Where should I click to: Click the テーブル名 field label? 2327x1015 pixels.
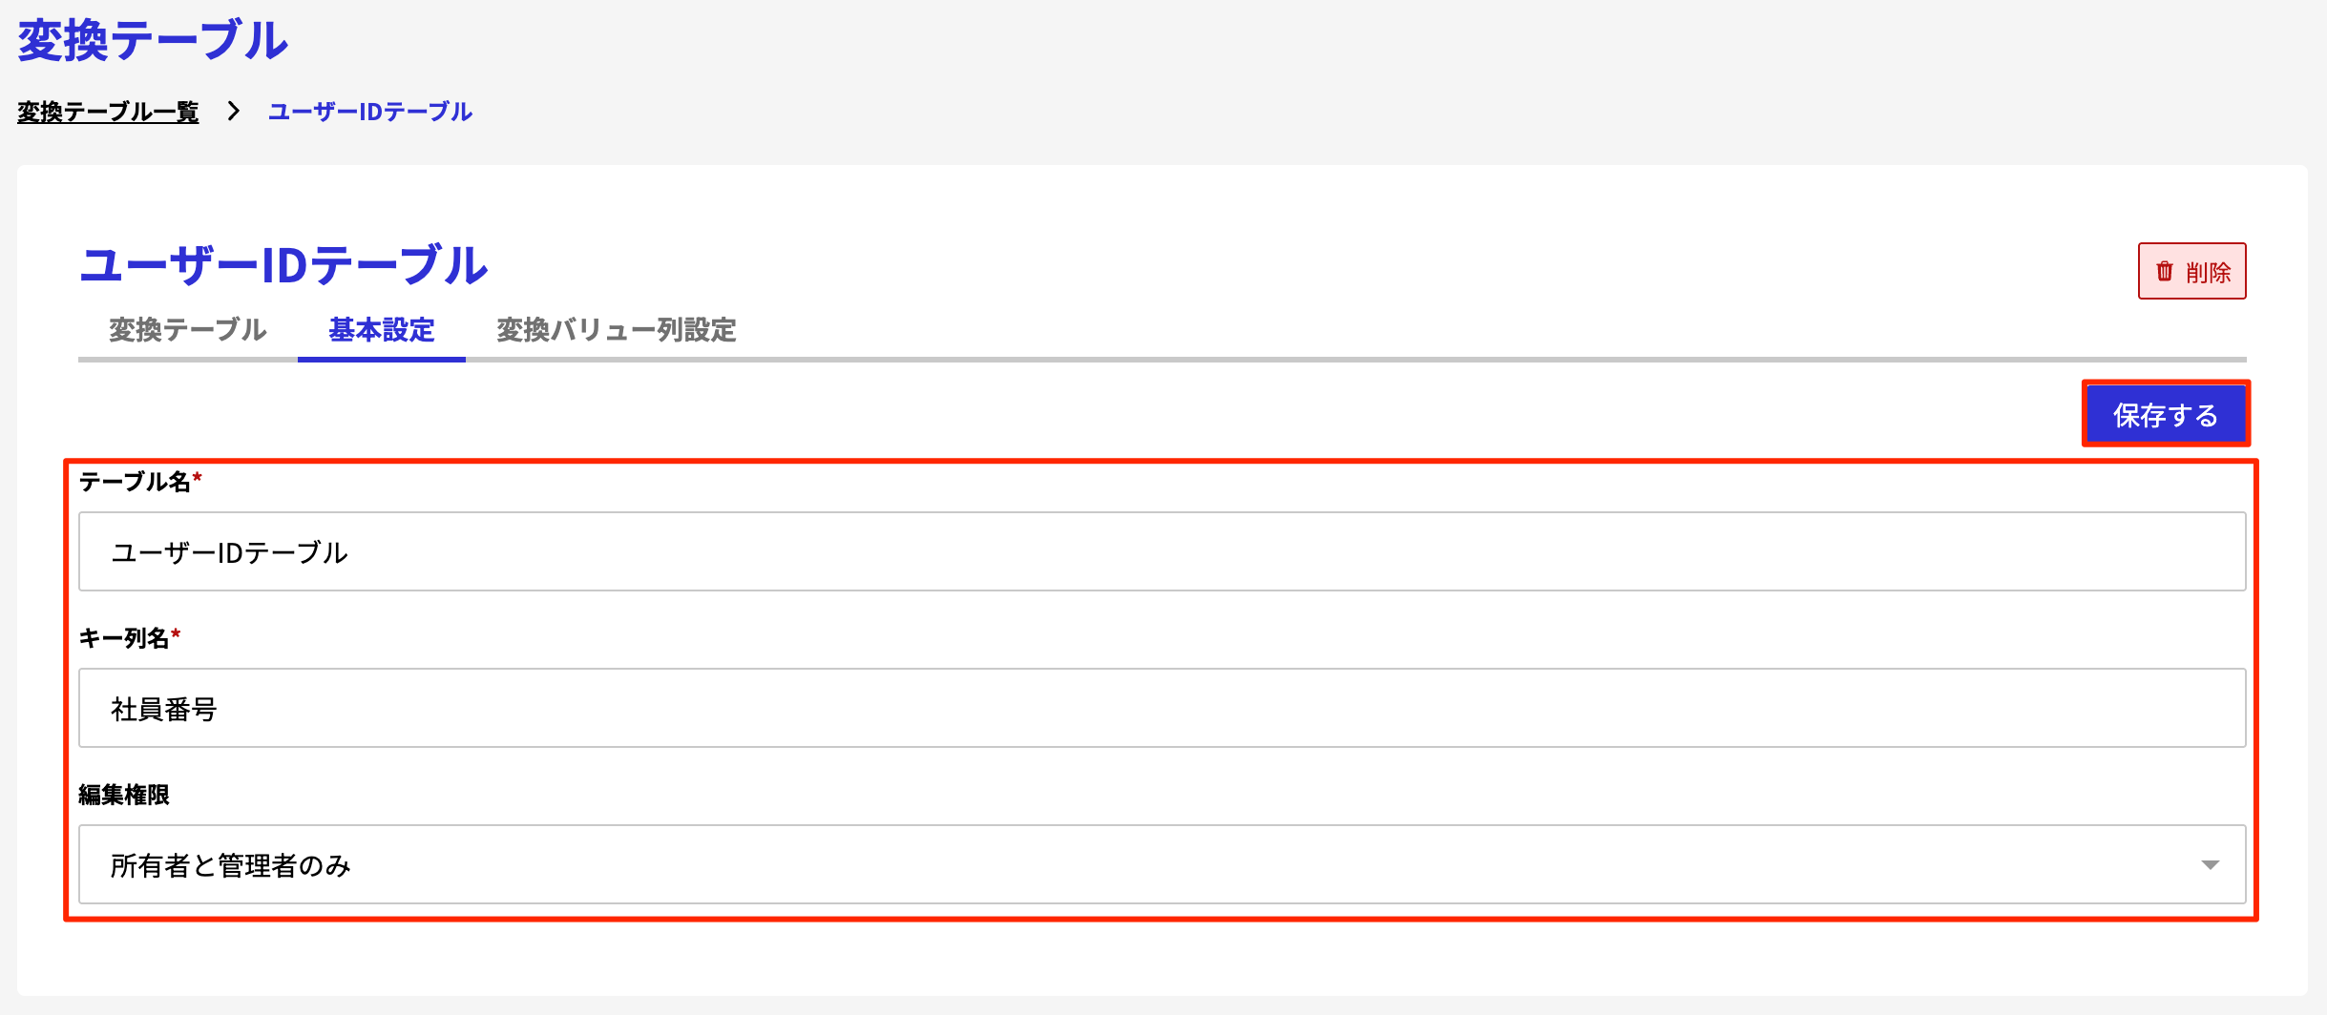135,482
